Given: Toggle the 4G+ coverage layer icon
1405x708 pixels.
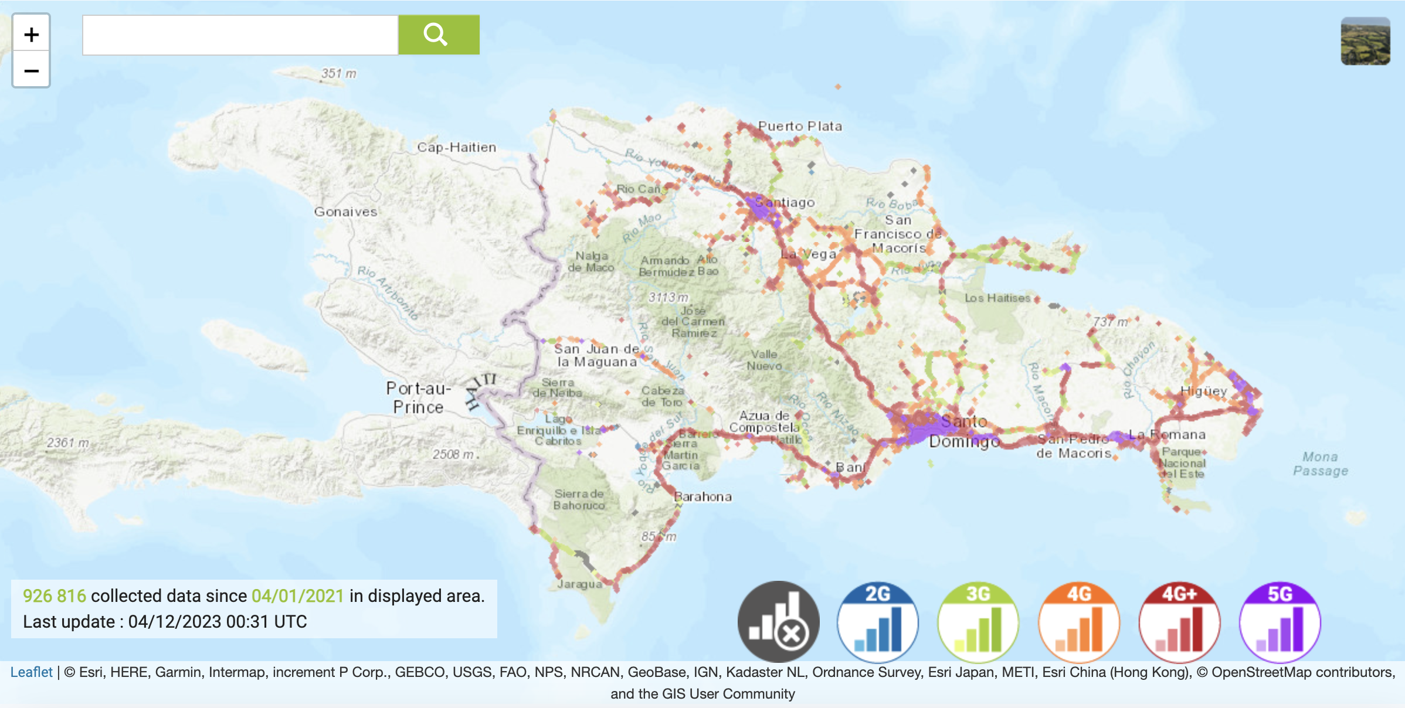Looking at the screenshot, I should 1179,621.
